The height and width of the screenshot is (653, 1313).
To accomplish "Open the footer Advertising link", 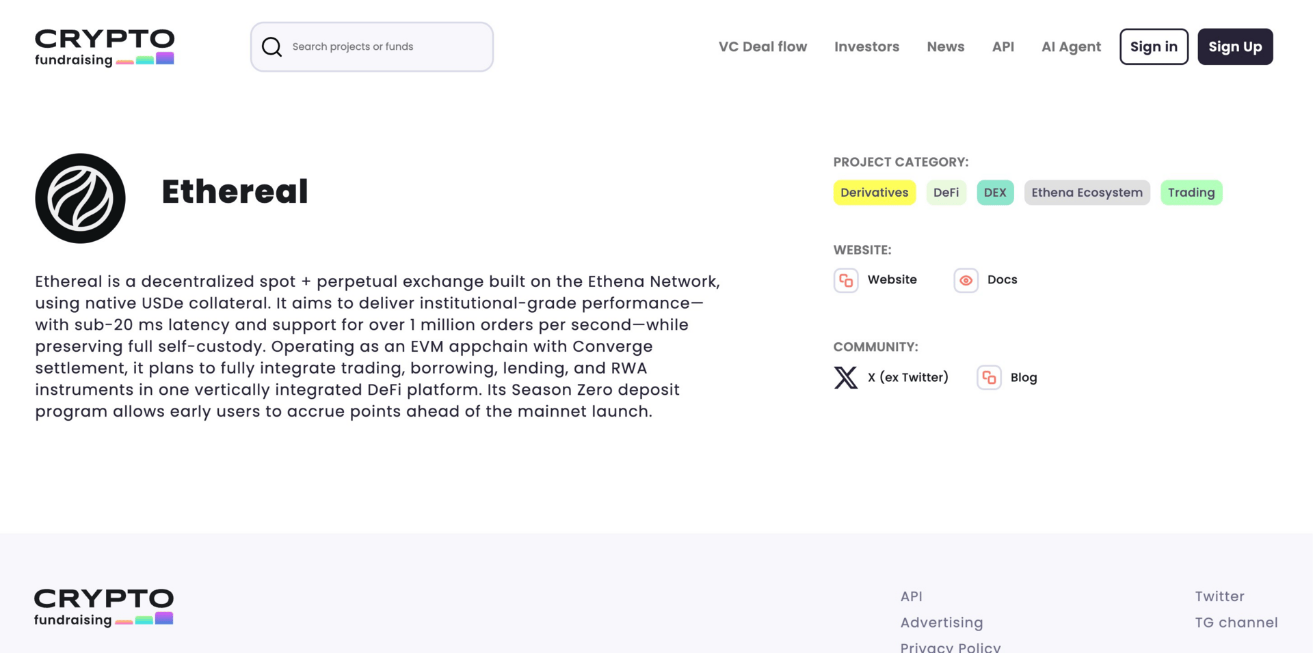I will pyautogui.click(x=941, y=622).
